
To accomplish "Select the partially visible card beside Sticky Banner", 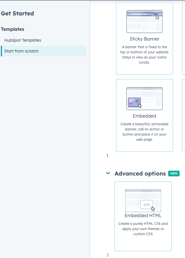I will (x=183, y=38).
